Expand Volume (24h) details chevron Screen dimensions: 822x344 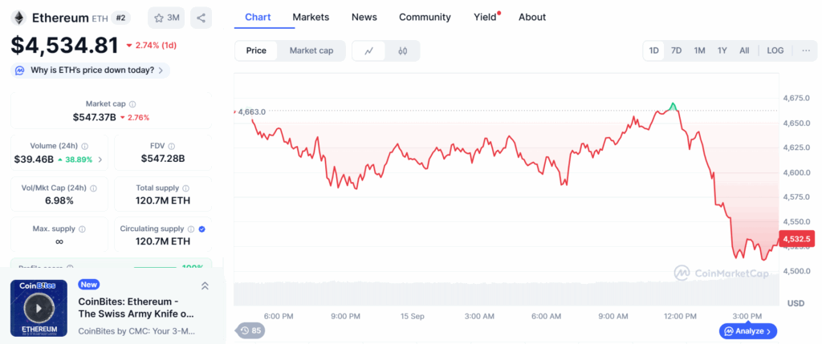pos(100,160)
